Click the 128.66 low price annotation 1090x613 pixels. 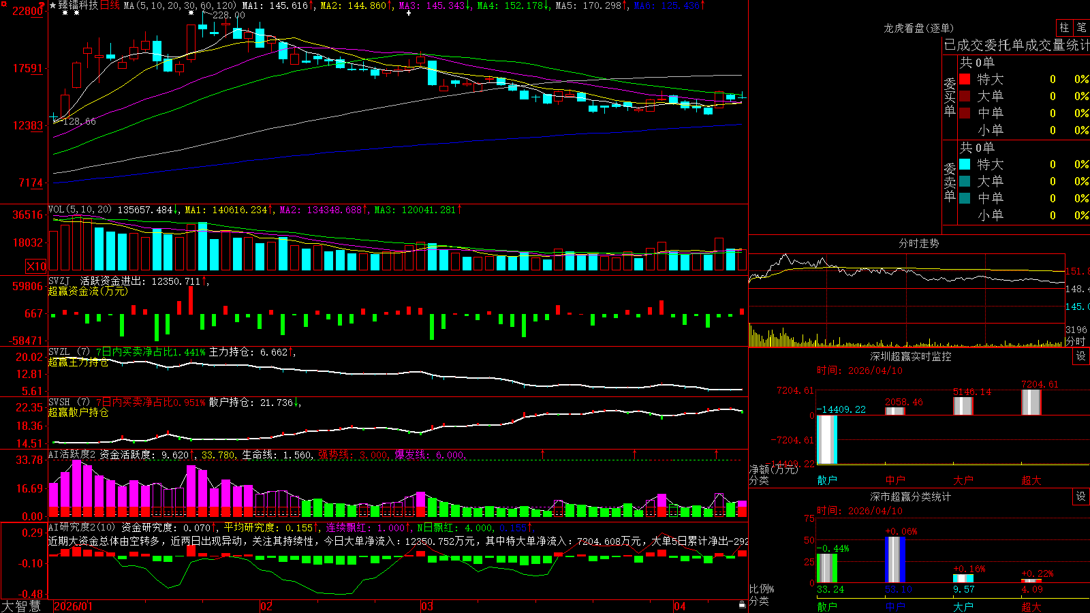click(x=79, y=121)
